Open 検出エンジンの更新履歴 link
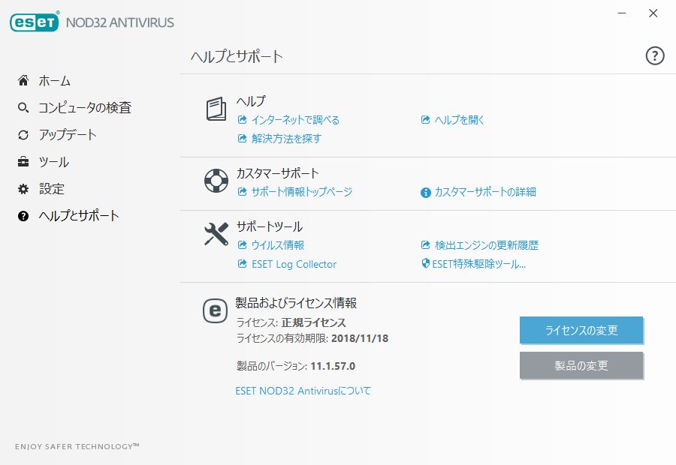 pos(487,245)
